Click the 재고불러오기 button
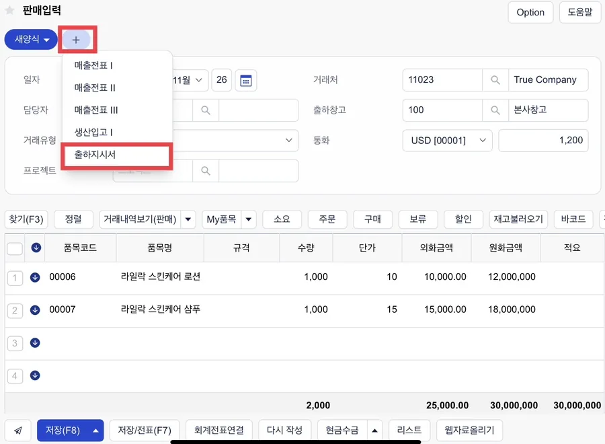The width and height of the screenshot is (605, 444). pyautogui.click(x=518, y=219)
